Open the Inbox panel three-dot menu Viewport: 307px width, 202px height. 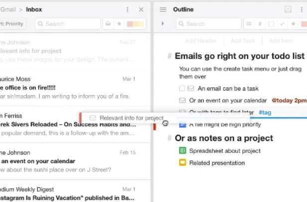pos(128,9)
